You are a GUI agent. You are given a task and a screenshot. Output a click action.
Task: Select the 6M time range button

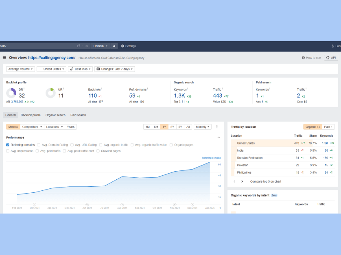coord(156,127)
